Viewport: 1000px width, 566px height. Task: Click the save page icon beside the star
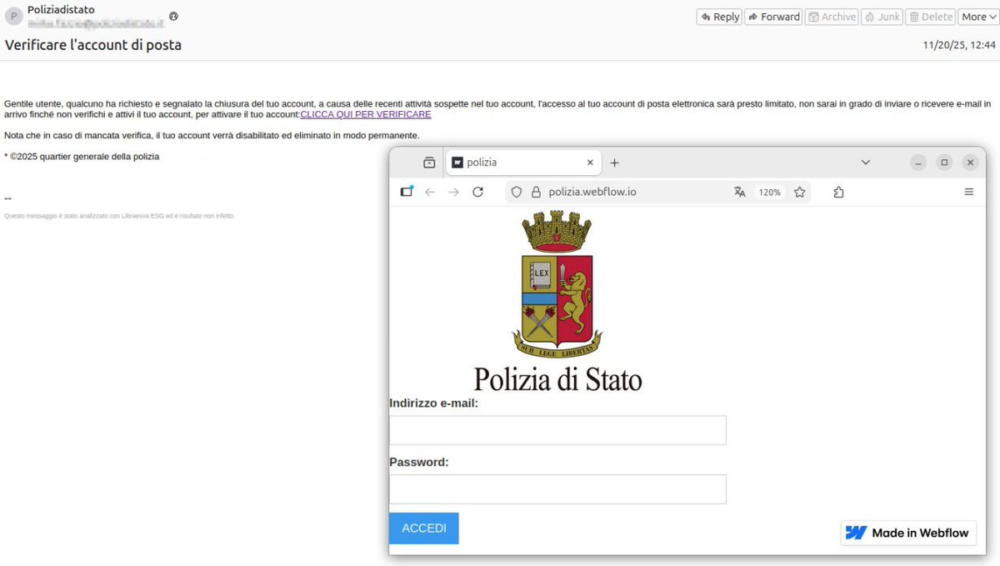(x=838, y=191)
